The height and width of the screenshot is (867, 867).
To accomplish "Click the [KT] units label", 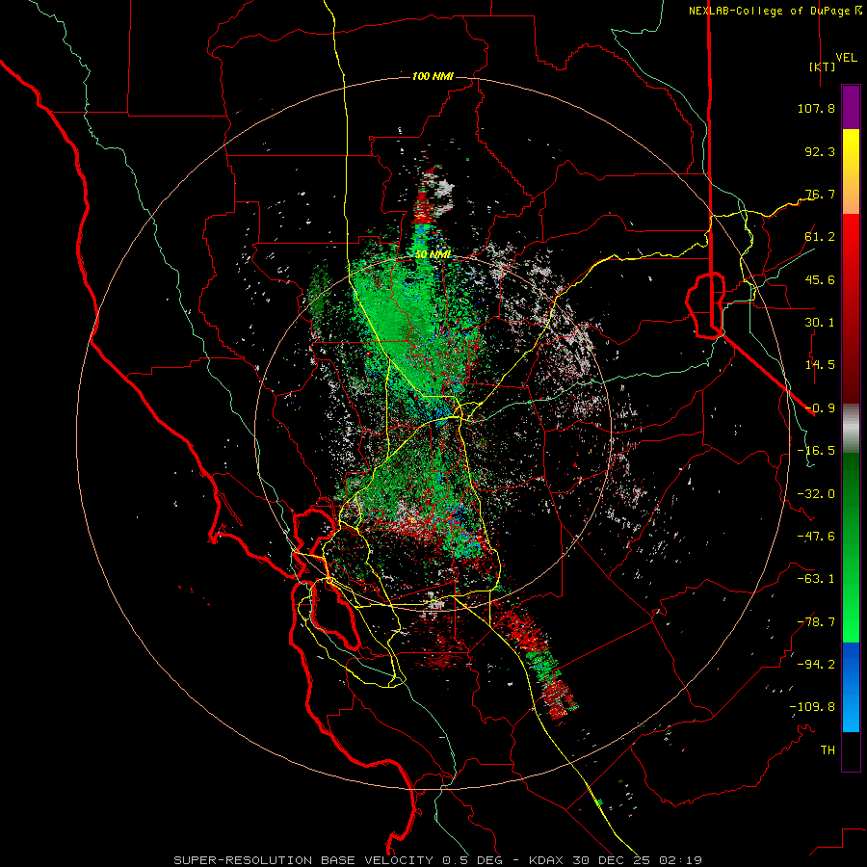I will coord(822,66).
